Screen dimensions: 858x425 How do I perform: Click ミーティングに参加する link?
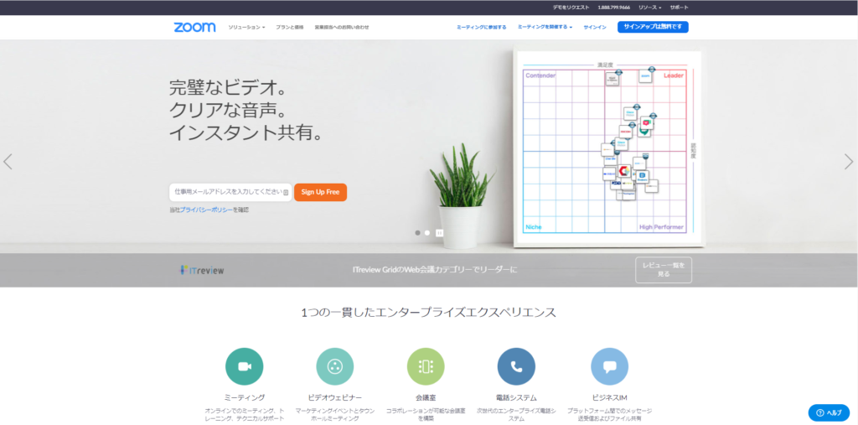pyautogui.click(x=482, y=27)
